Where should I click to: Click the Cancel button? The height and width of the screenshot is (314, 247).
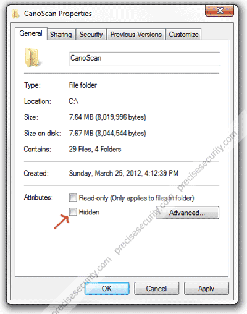click(156, 289)
